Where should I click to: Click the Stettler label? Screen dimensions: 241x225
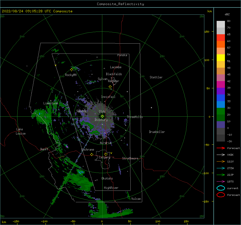156,77
